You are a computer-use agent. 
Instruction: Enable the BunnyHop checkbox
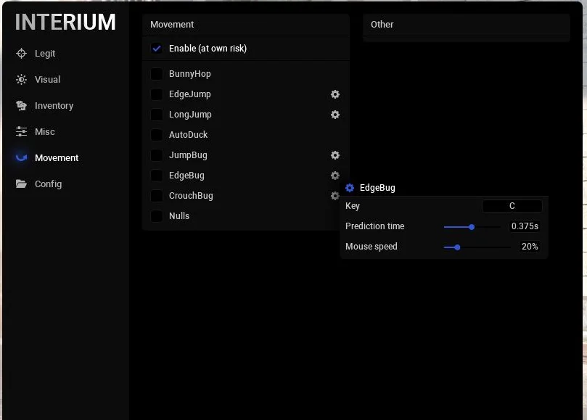tap(157, 74)
